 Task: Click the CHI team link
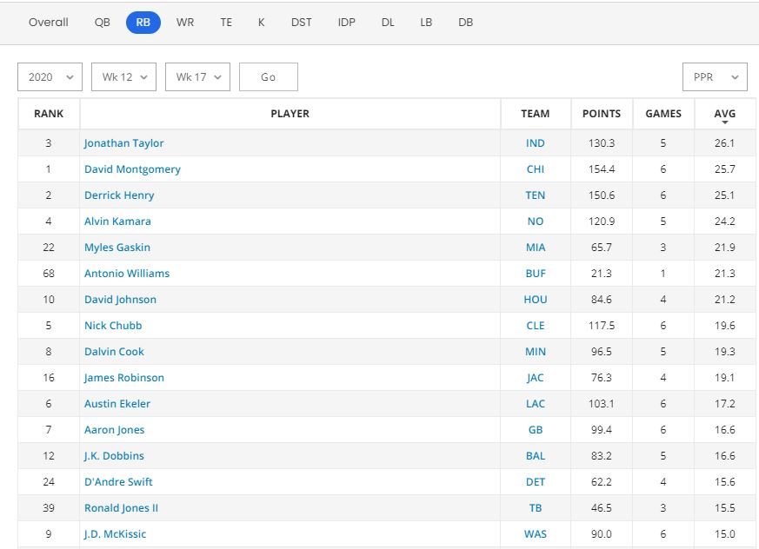(x=536, y=169)
